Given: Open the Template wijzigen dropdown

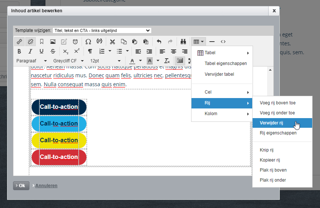Looking at the screenshot, I should pyautogui.click(x=102, y=30).
